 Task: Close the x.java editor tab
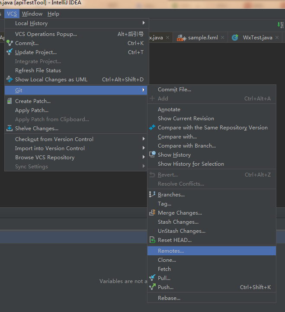click(168, 37)
